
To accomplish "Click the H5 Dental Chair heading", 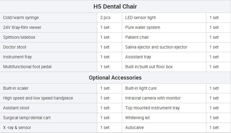I will (x=115, y=7).
